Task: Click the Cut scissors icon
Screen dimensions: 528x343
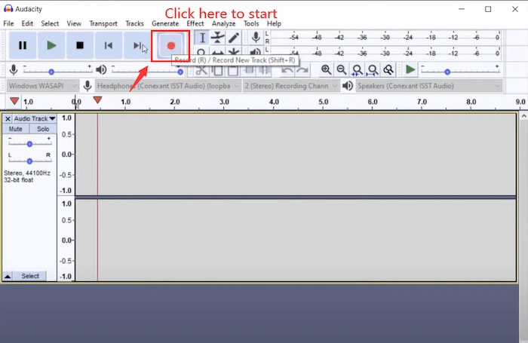Action: click(x=201, y=70)
